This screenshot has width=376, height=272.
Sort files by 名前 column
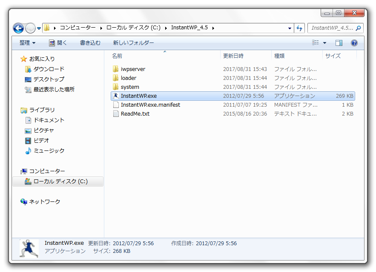[117, 56]
